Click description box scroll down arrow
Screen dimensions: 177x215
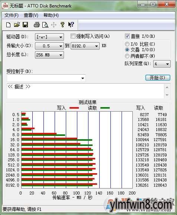tap(167, 95)
